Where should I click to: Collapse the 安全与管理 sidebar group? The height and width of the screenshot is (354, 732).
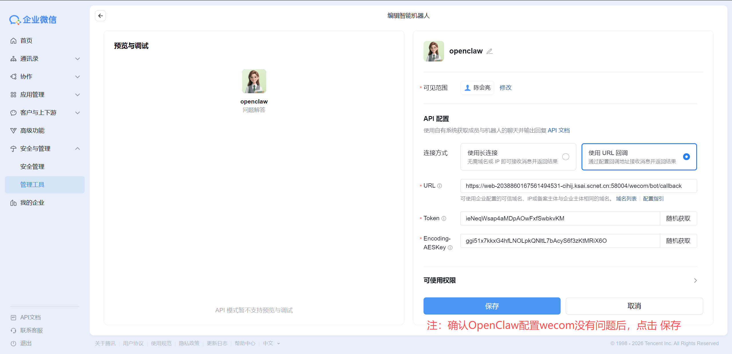(x=77, y=148)
